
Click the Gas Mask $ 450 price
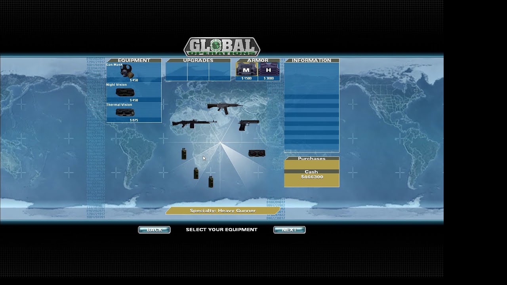(x=134, y=80)
